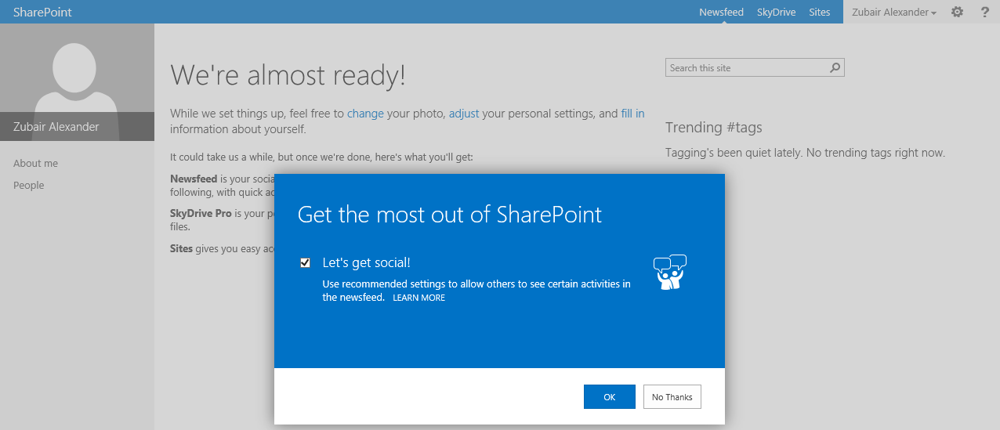Click the SharePoint brand link
The height and width of the screenshot is (430, 1000).
click(x=42, y=12)
